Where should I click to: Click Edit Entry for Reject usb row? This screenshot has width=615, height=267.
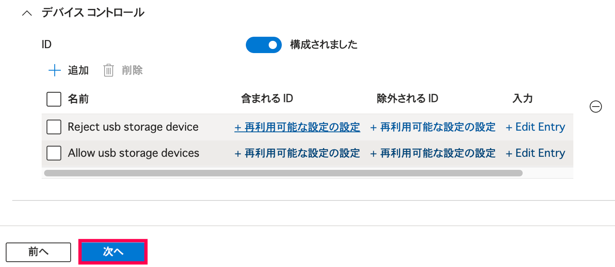pos(535,127)
